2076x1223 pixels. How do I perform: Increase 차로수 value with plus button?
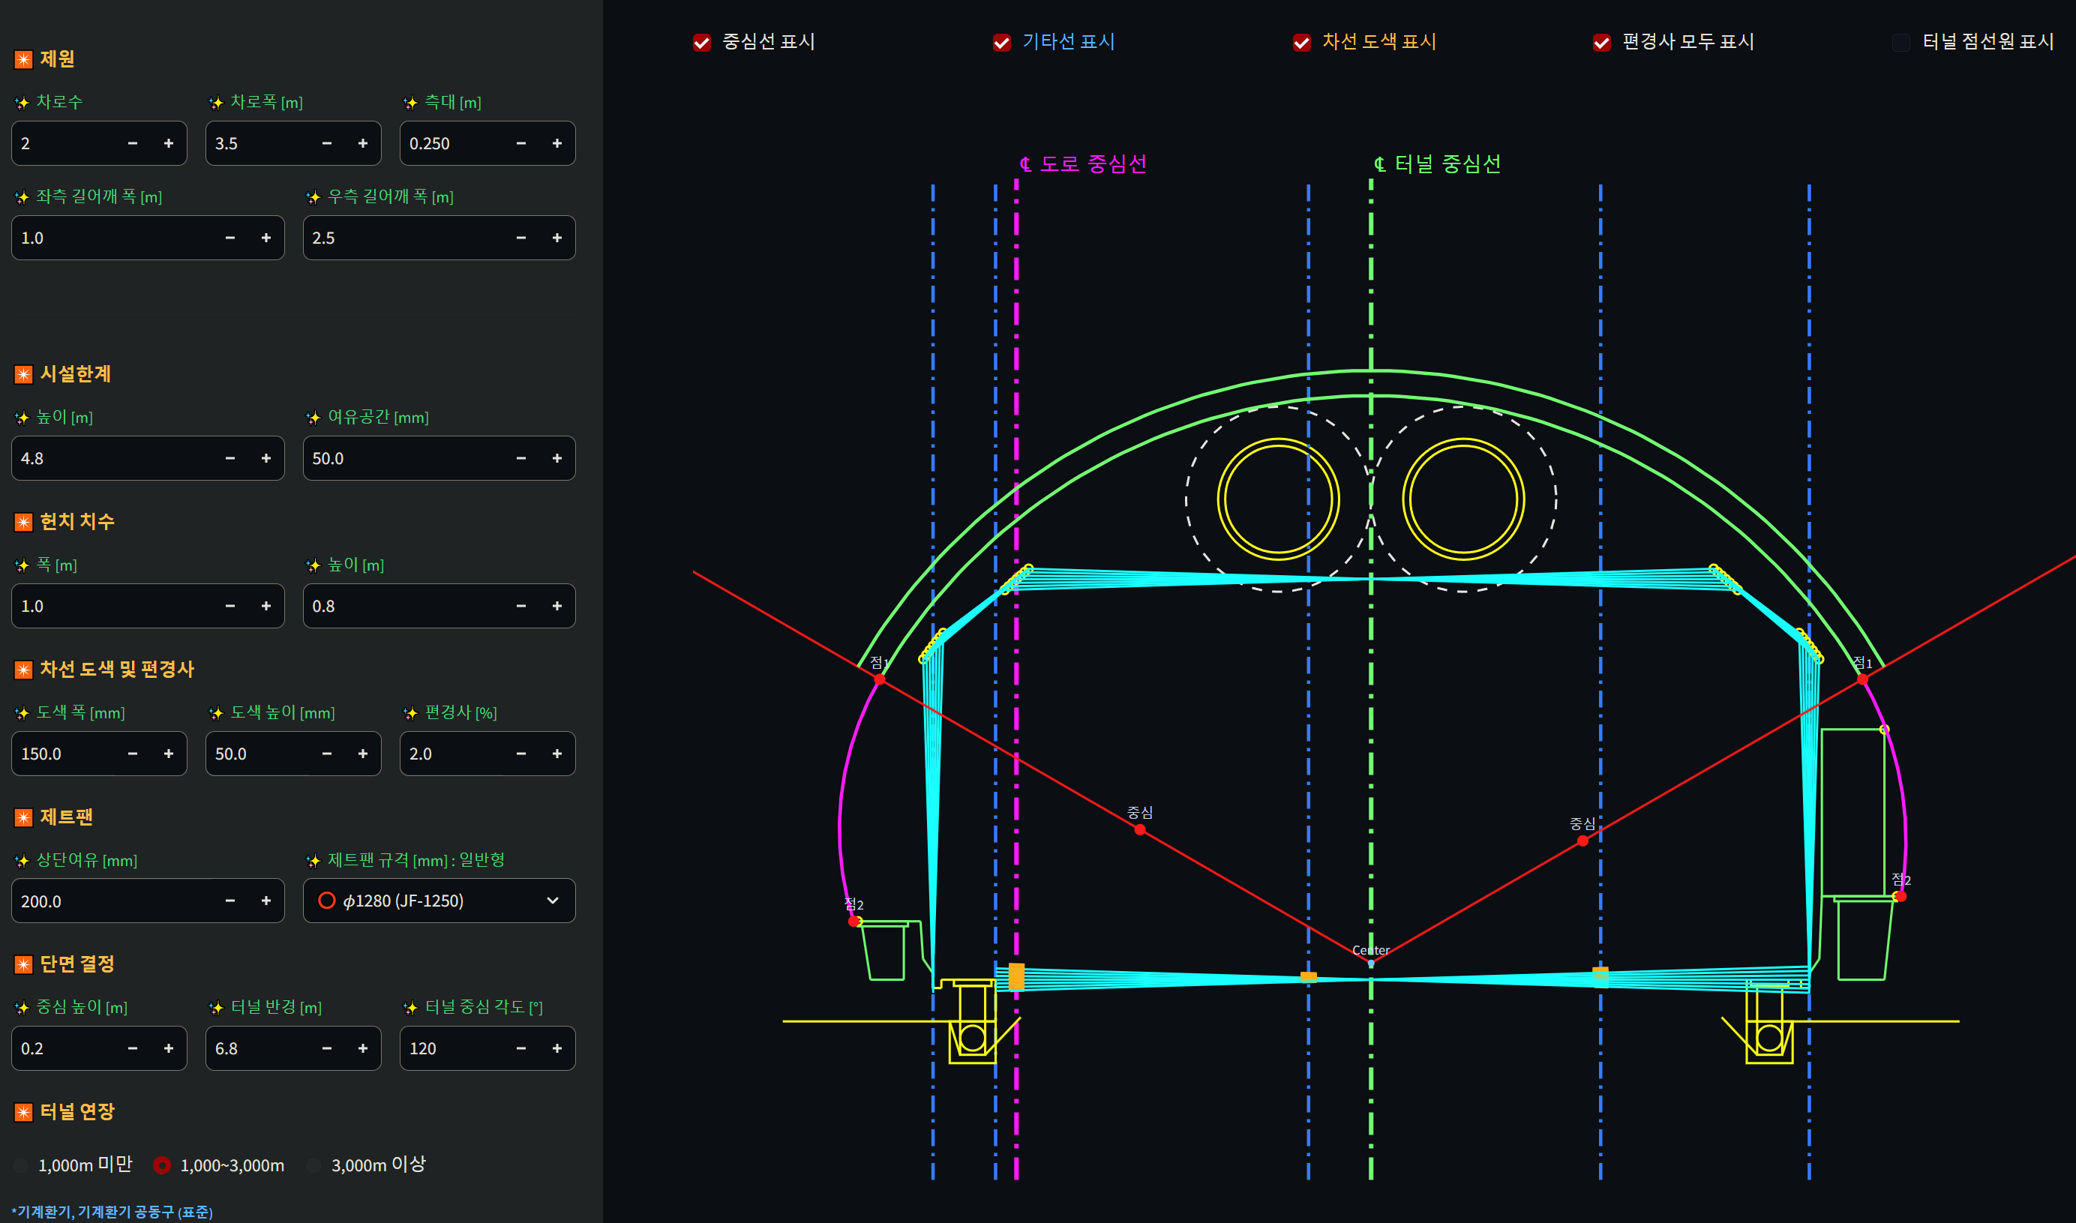click(168, 143)
